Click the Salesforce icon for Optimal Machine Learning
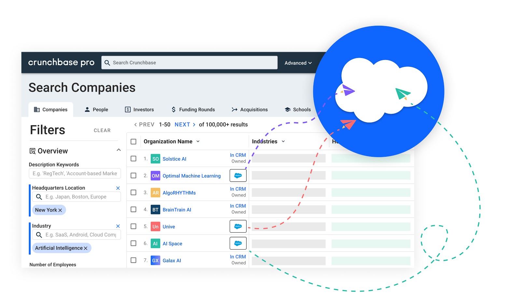This screenshot has height=308, width=521. point(238,175)
